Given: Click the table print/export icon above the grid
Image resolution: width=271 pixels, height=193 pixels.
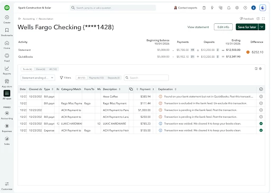Looking at the screenshot, I should pos(256,68).
